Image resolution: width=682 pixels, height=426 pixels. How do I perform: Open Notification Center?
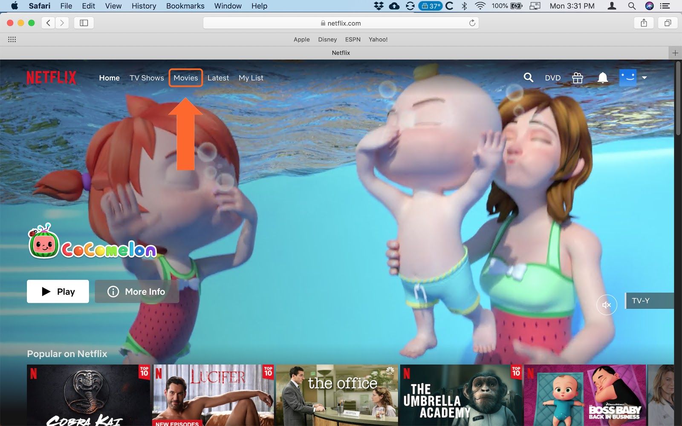pyautogui.click(x=665, y=6)
